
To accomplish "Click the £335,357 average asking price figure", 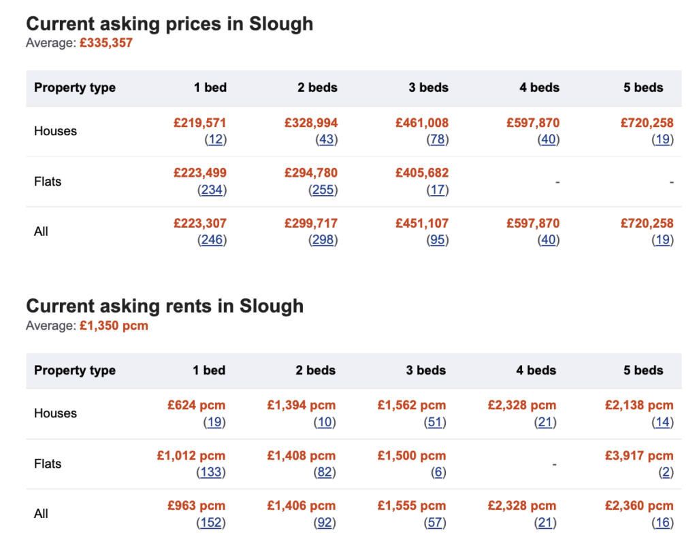I will [106, 43].
